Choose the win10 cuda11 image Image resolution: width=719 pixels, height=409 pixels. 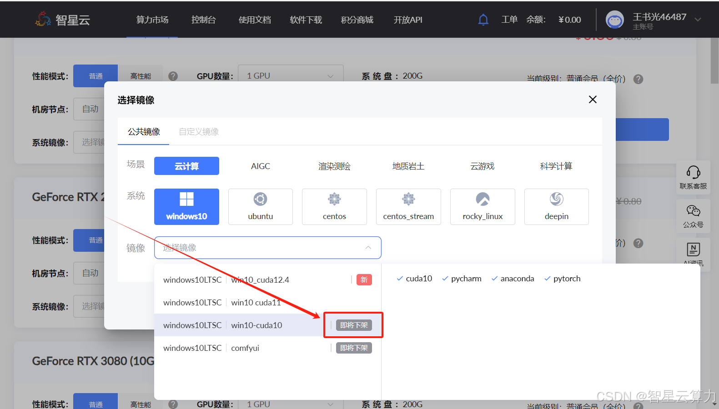click(x=267, y=302)
